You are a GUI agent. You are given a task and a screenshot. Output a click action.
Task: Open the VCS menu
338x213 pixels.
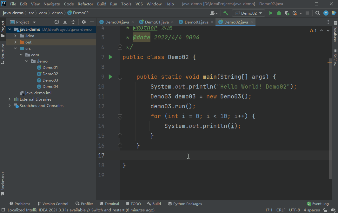click(x=140, y=4)
